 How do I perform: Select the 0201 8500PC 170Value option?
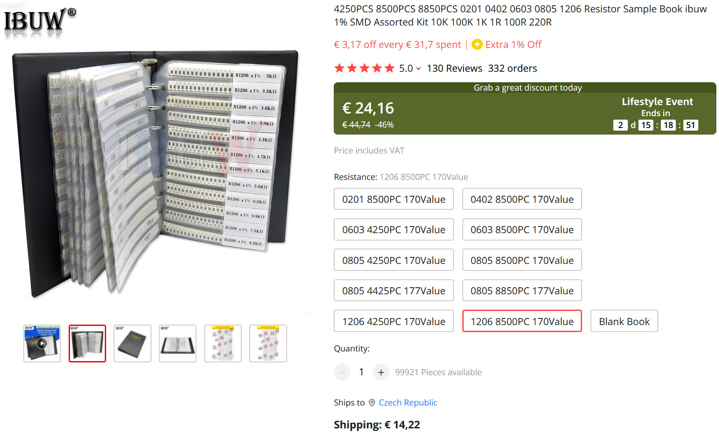click(x=394, y=199)
